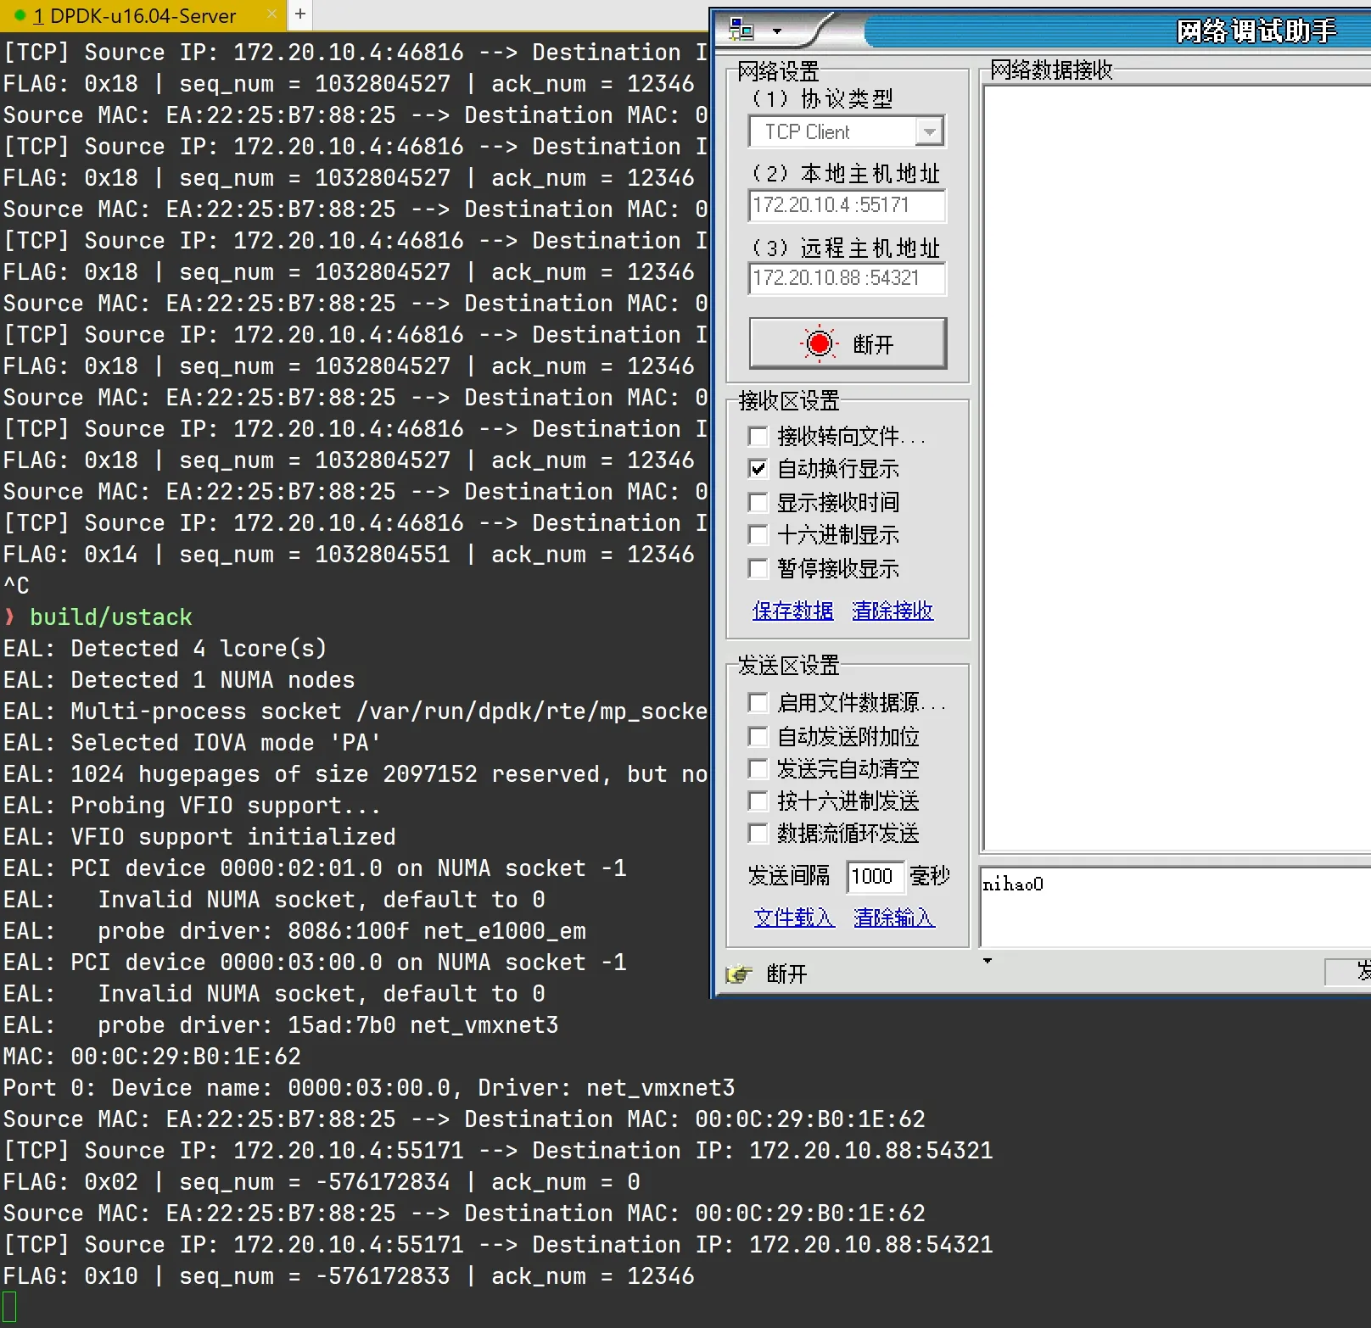Open a new terminal tab with plus

coord(300,14)
